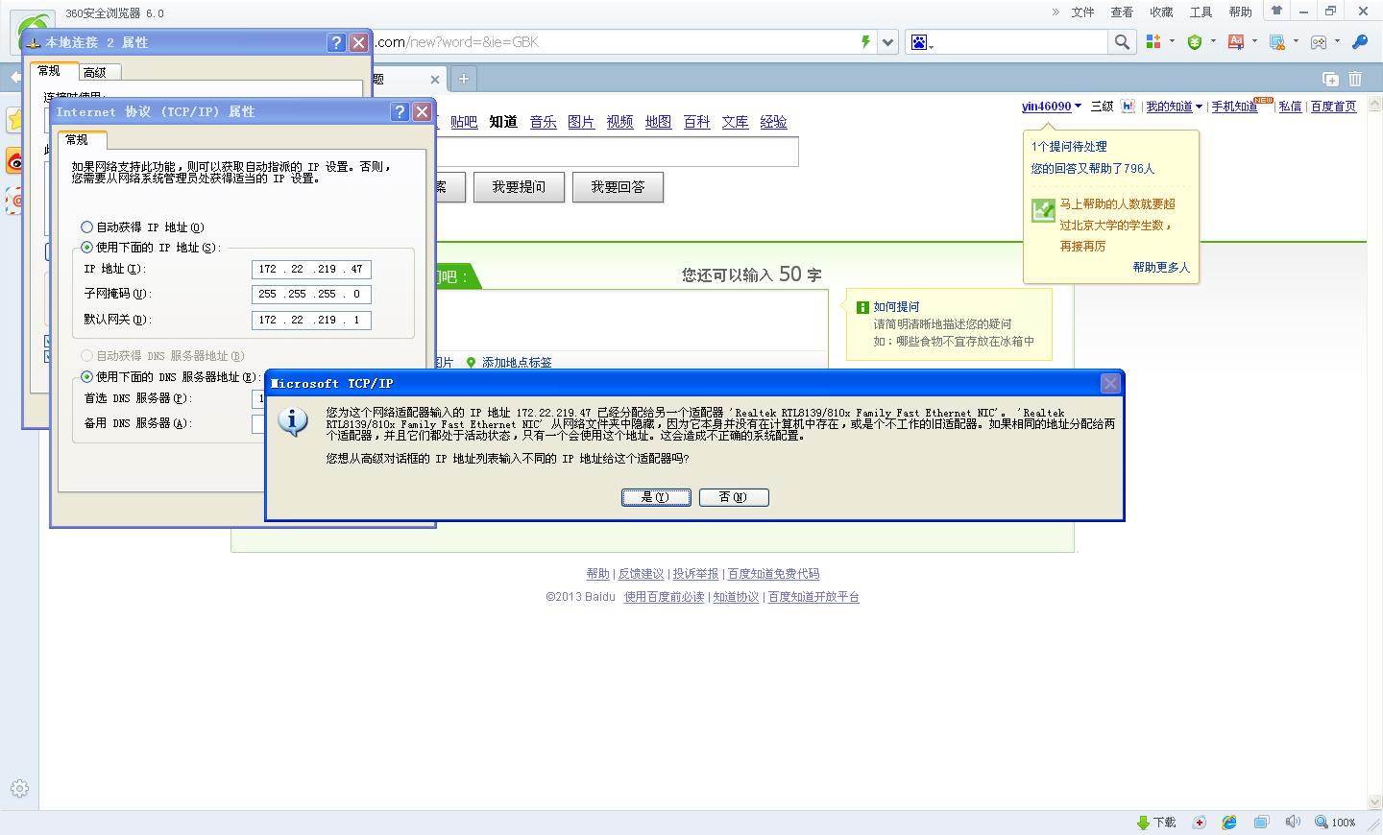Click the help (?) button of Internet 协议 属性 dialog

[x=400, y=111]
